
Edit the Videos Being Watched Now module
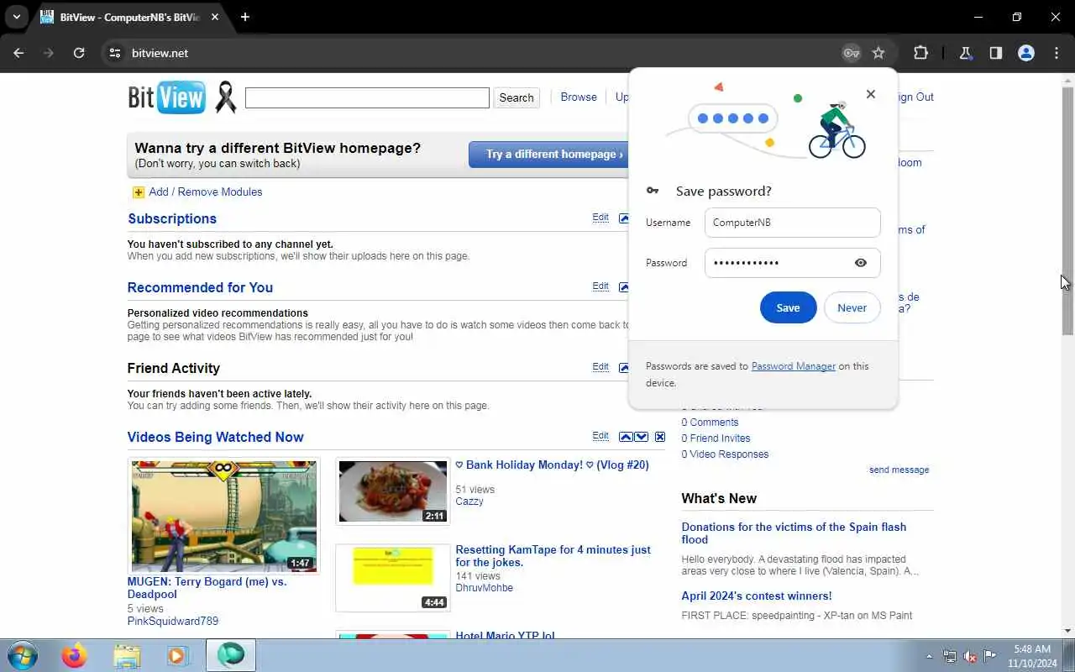pos(600,436)
